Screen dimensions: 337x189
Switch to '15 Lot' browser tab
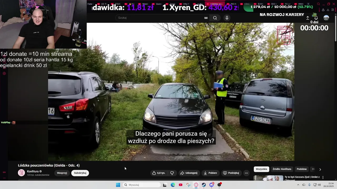pyautogui.click(x=286, y=4)
